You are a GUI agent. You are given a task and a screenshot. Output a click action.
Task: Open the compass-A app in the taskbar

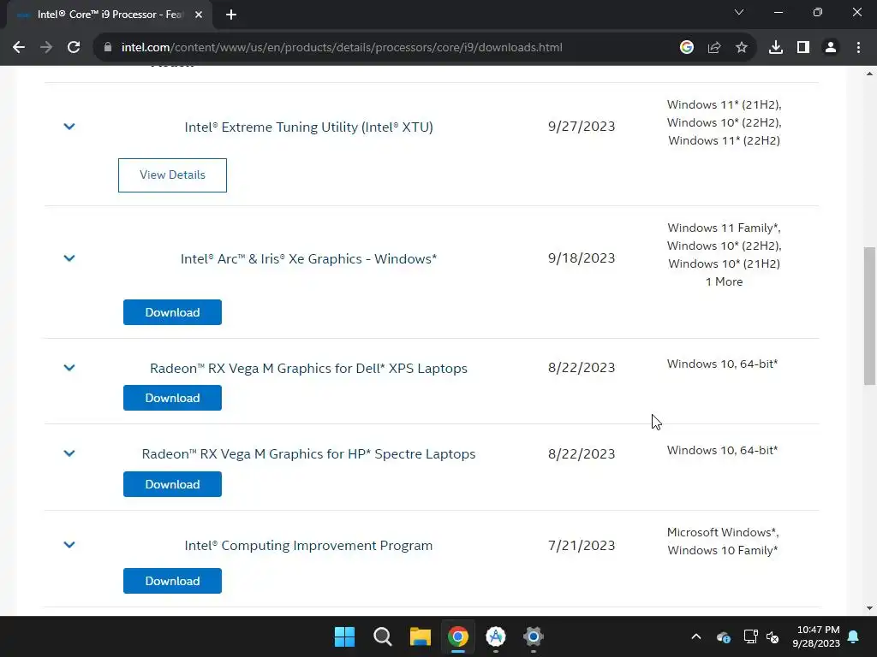coord(496,636)
